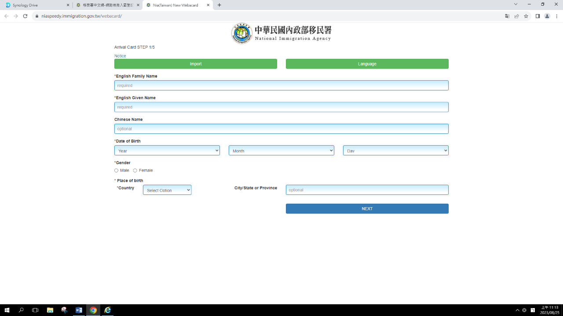Toggle the browser side panel icon
The width and height of the screenshot is (563, 316).
coord(537,16)
